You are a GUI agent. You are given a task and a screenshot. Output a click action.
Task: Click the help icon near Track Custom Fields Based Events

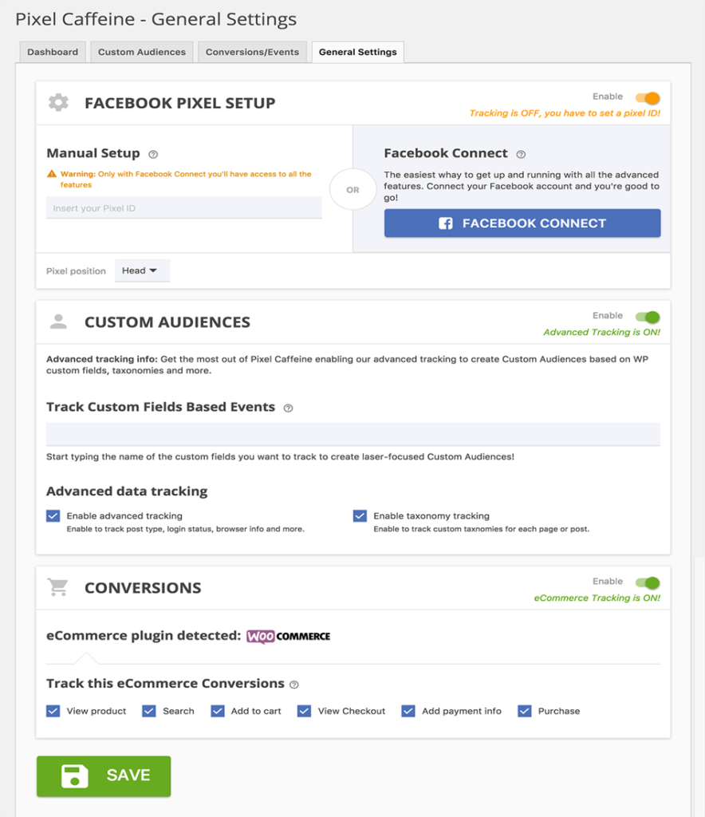(288, 408)
